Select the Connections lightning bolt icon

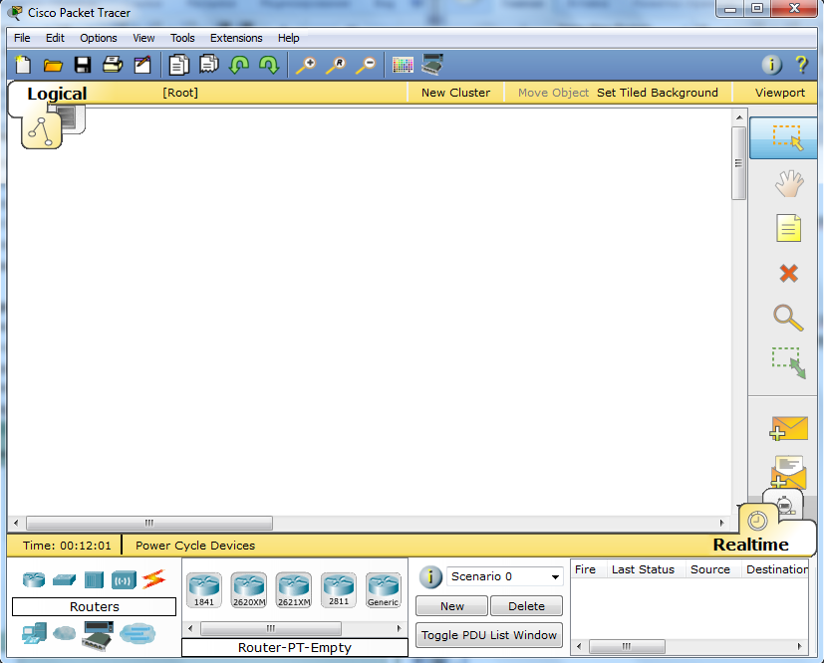pyautogui.click(x=154, y=579)
